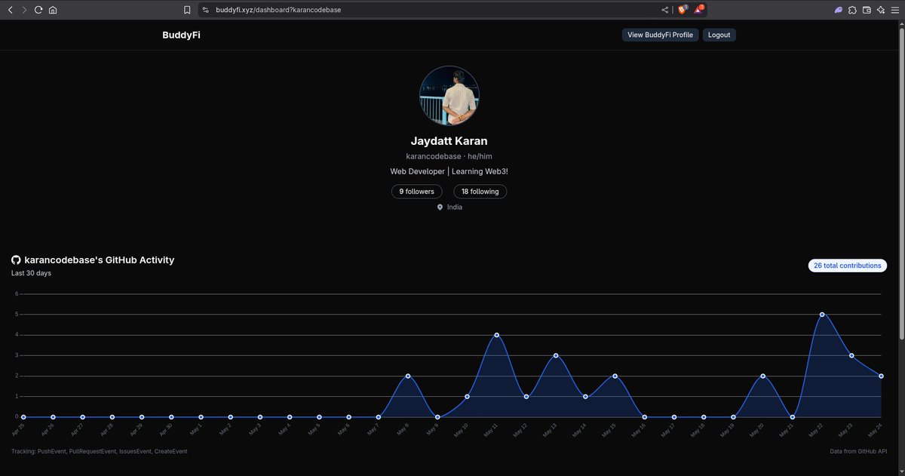Click the y-axis label '3'
This screenshot has width=905, height=476.
pos(17,355)
